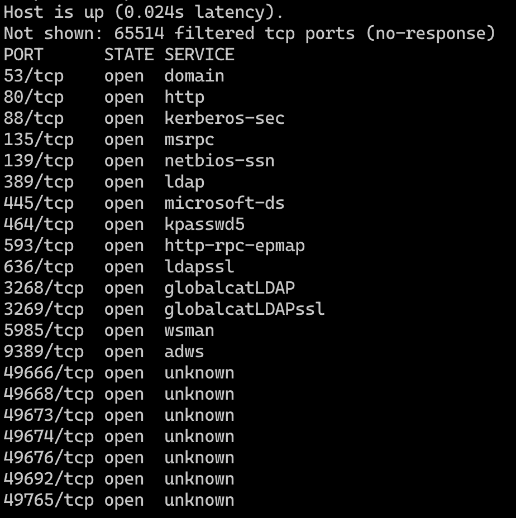
Task: Click the kerberos-sec service name
Action: (224, 118)
